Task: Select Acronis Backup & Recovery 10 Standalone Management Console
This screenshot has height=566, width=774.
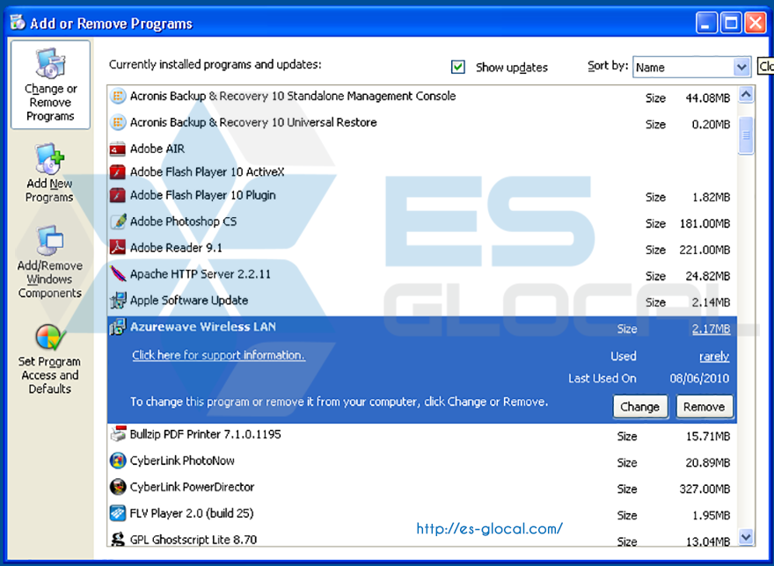Action: (x=422, y=96)
